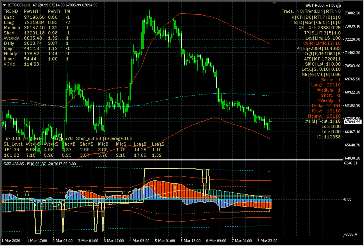Select the SL level value 181.02
The width and height of the screenshot is (364, 246).
coord(12,155)
